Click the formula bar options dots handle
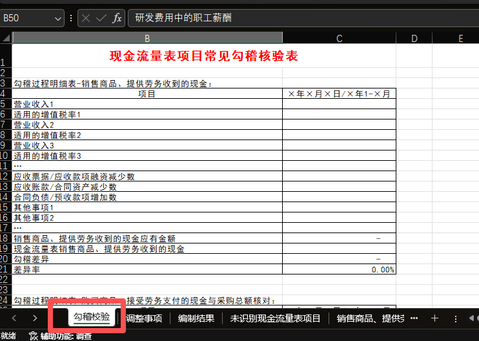 [x=71, y=18]
